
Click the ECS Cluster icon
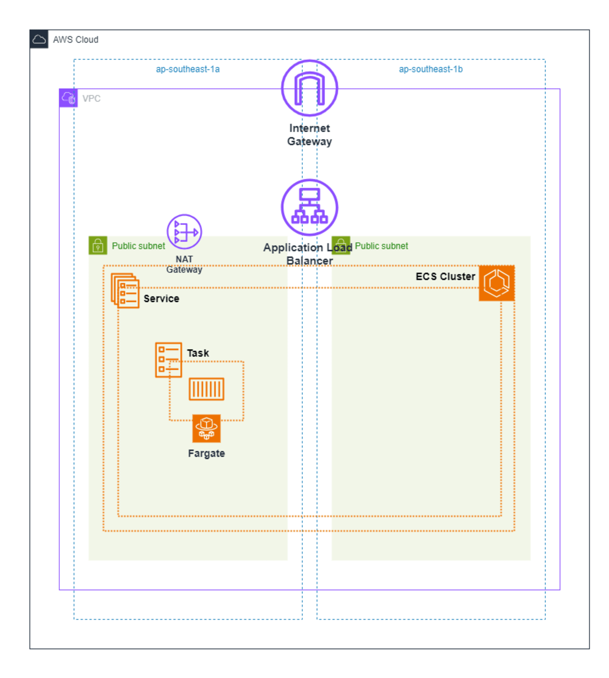[496, 283]
